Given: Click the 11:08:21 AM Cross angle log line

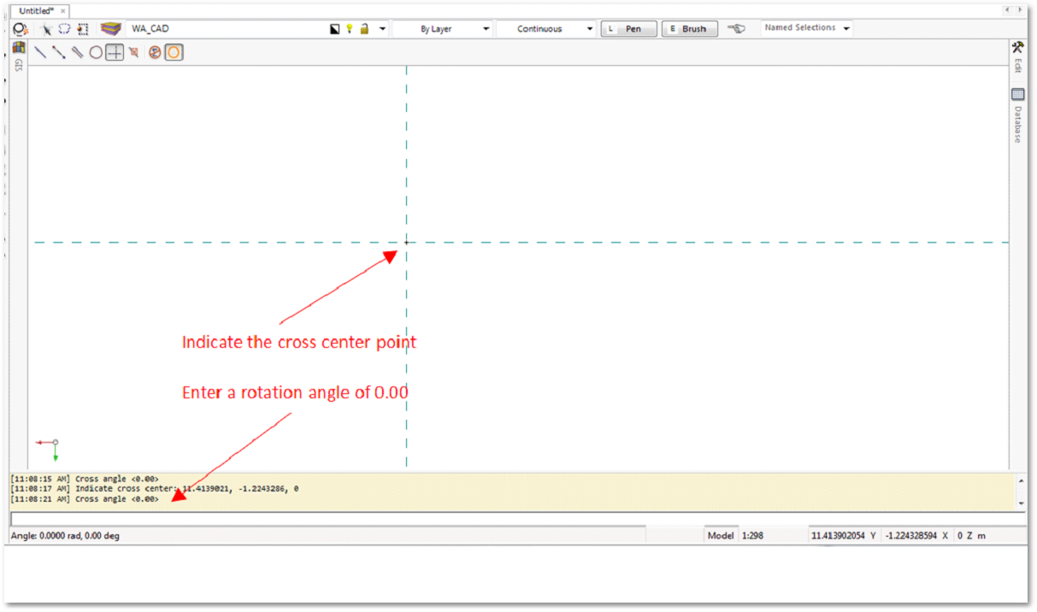Looking at the screenshot, I should [85, 499].
